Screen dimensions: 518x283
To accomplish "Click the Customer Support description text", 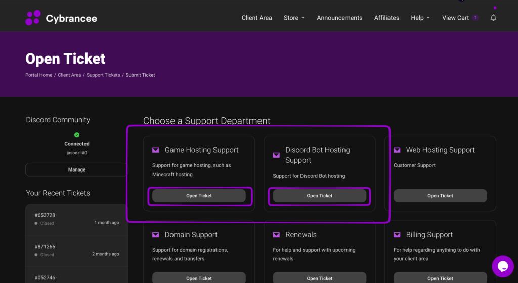I will (414, 165).
